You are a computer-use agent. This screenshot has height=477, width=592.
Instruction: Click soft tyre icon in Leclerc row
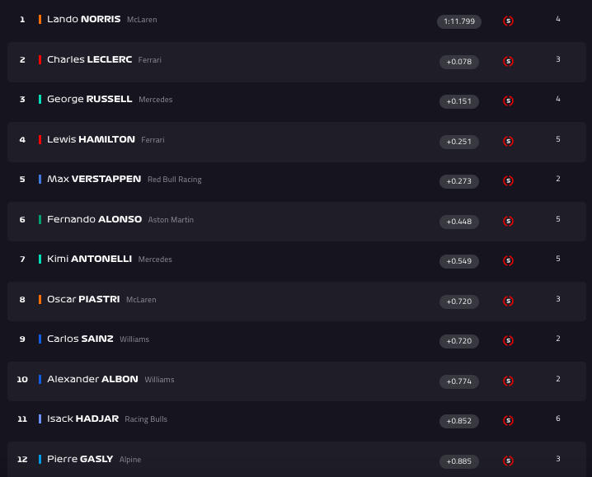[x=508, y=61]
